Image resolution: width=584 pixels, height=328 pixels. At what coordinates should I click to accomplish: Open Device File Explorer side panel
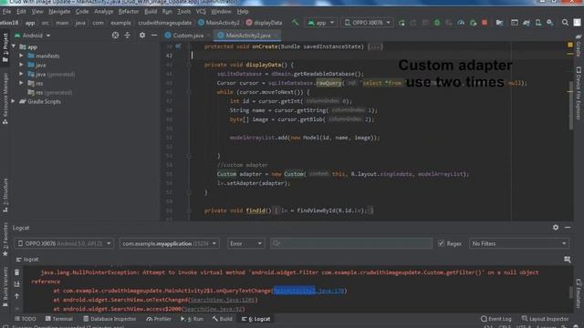[x=579, y=93]
